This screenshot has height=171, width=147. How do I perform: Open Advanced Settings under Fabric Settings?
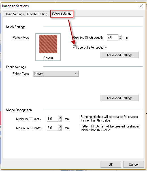pyautogui.click(x=120, y=98)
